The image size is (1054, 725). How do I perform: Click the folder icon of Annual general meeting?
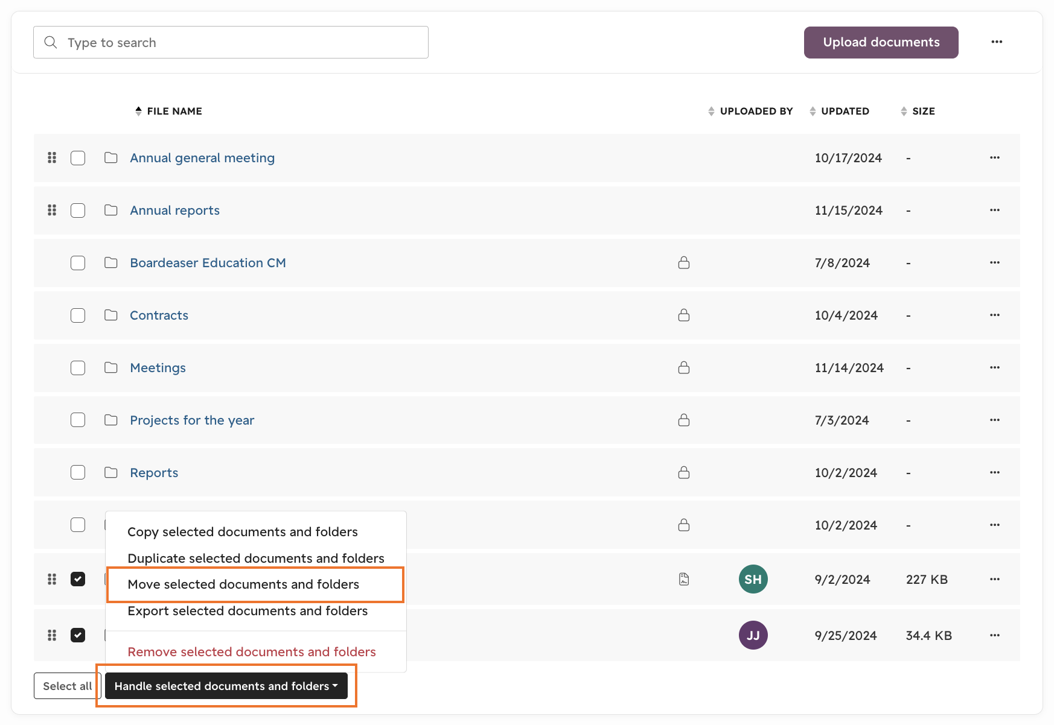point(111,158)
